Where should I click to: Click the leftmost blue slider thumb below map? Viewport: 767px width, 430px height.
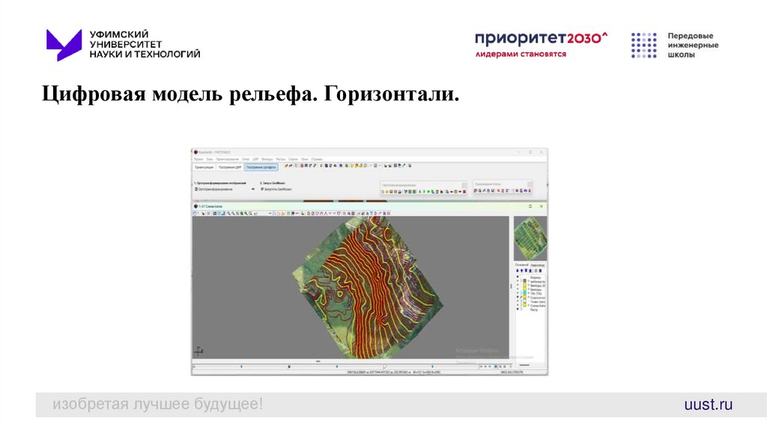(242, 366)
